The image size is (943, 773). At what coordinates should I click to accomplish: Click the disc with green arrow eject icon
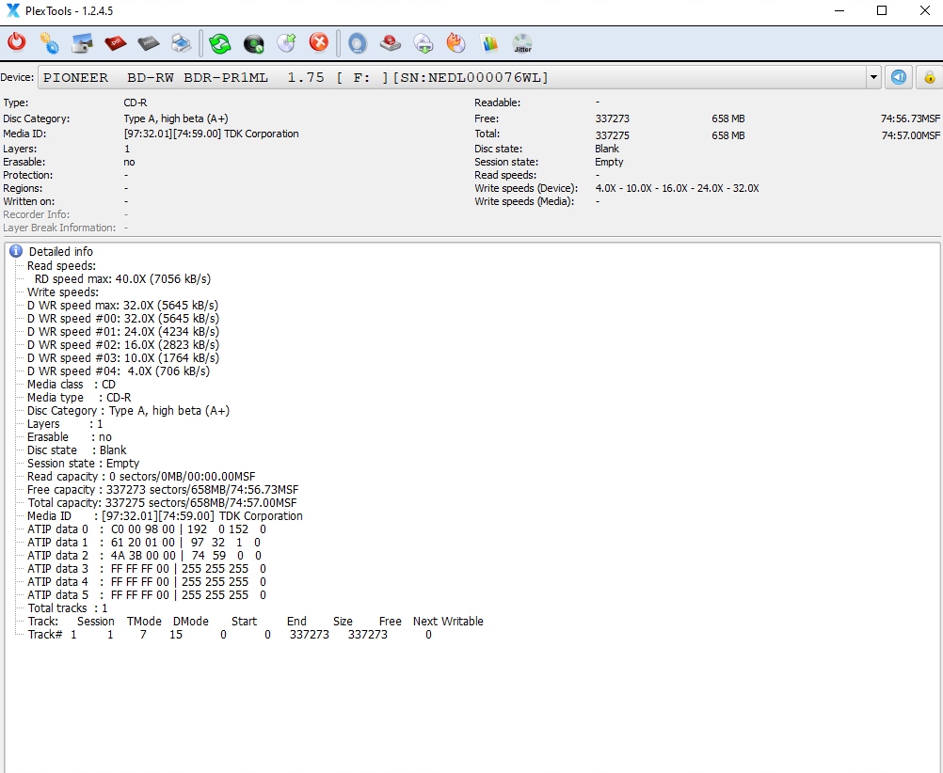point(286,42)
